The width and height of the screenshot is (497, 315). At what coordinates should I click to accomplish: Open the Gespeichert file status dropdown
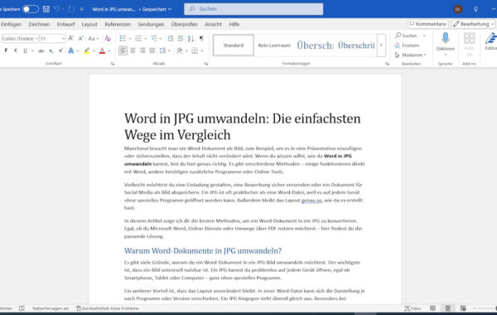click(x=157, y=9)
